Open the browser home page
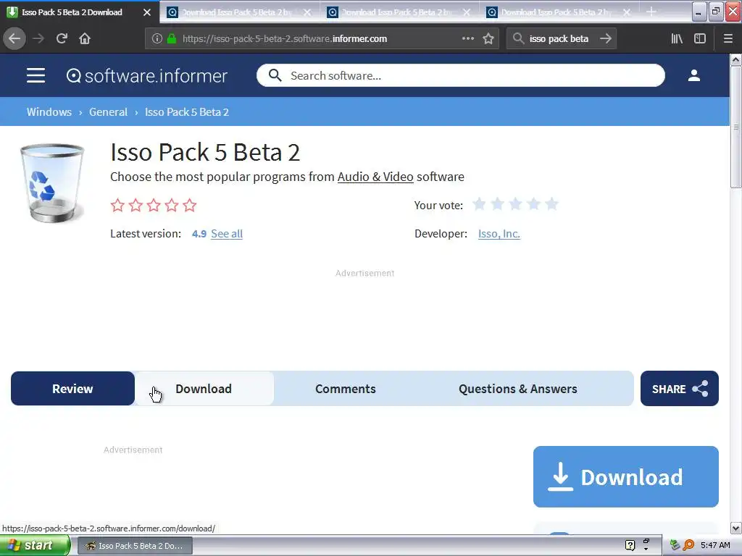This screenshot has width=742, height=556. click(85, 38)
